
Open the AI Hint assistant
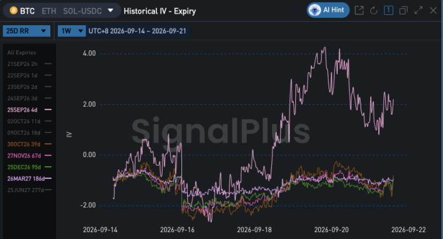point(328,10)
